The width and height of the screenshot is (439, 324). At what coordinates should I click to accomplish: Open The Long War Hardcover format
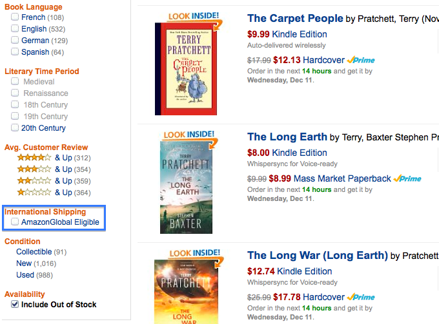[x=322, y=297]
